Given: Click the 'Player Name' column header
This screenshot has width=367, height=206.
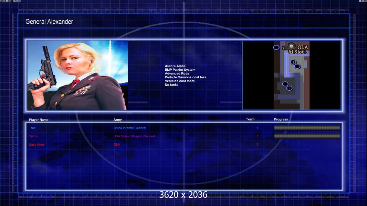Looking at the screenshot, I should [39, 120].
